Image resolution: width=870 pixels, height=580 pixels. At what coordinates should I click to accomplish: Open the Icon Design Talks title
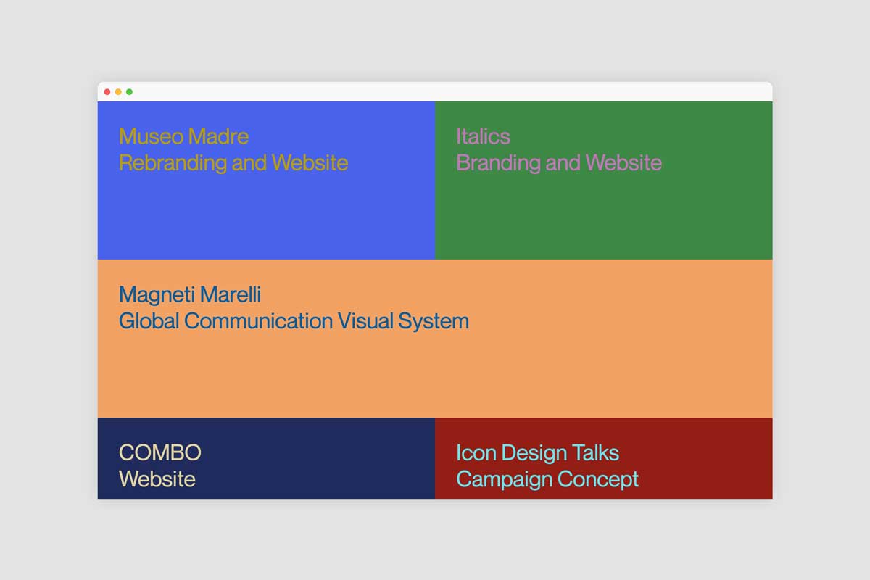[x=537, y=452]
